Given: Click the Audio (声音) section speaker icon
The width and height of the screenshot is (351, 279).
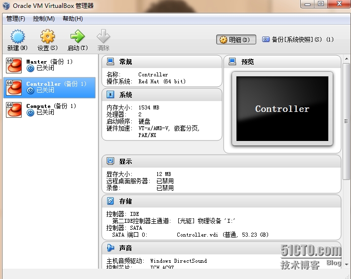Looking at the screenshot, I should pyautogui.click(x=110, y=248).
